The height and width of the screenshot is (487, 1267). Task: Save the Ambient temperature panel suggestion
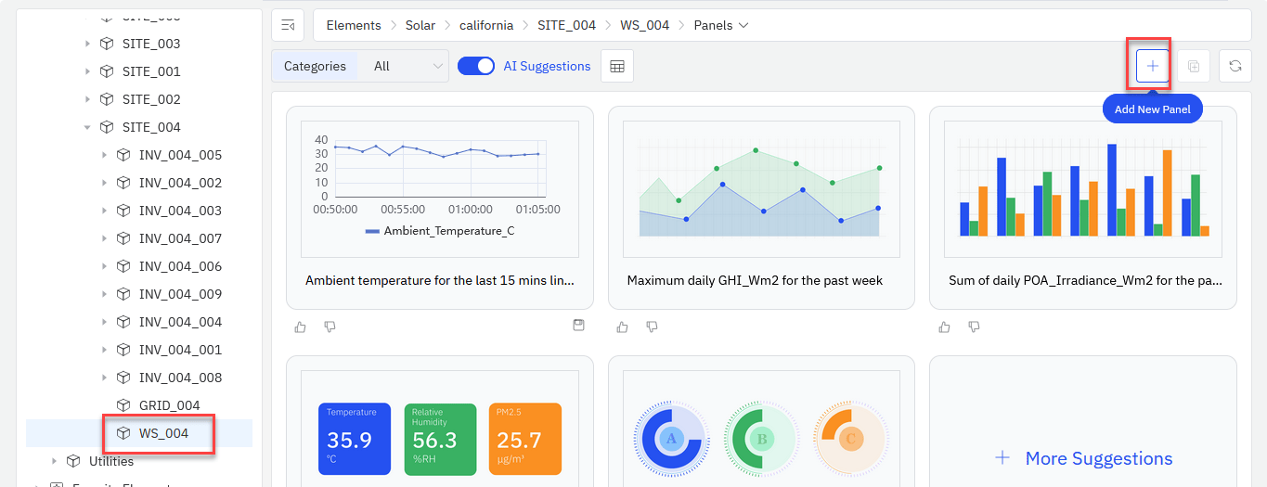[578, 326]
